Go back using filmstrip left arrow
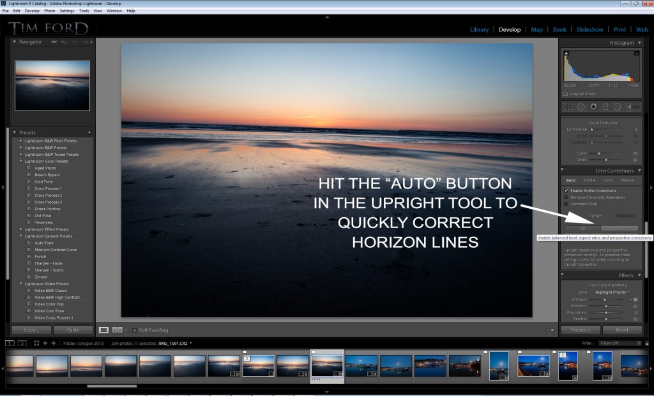Screen dimensions: 654x396 [x=45, y=343]
